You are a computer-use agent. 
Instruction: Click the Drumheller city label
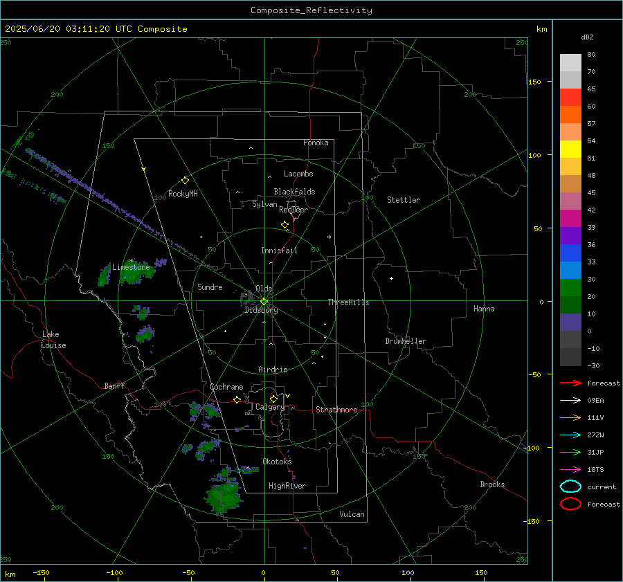click(x=406, y=341)
